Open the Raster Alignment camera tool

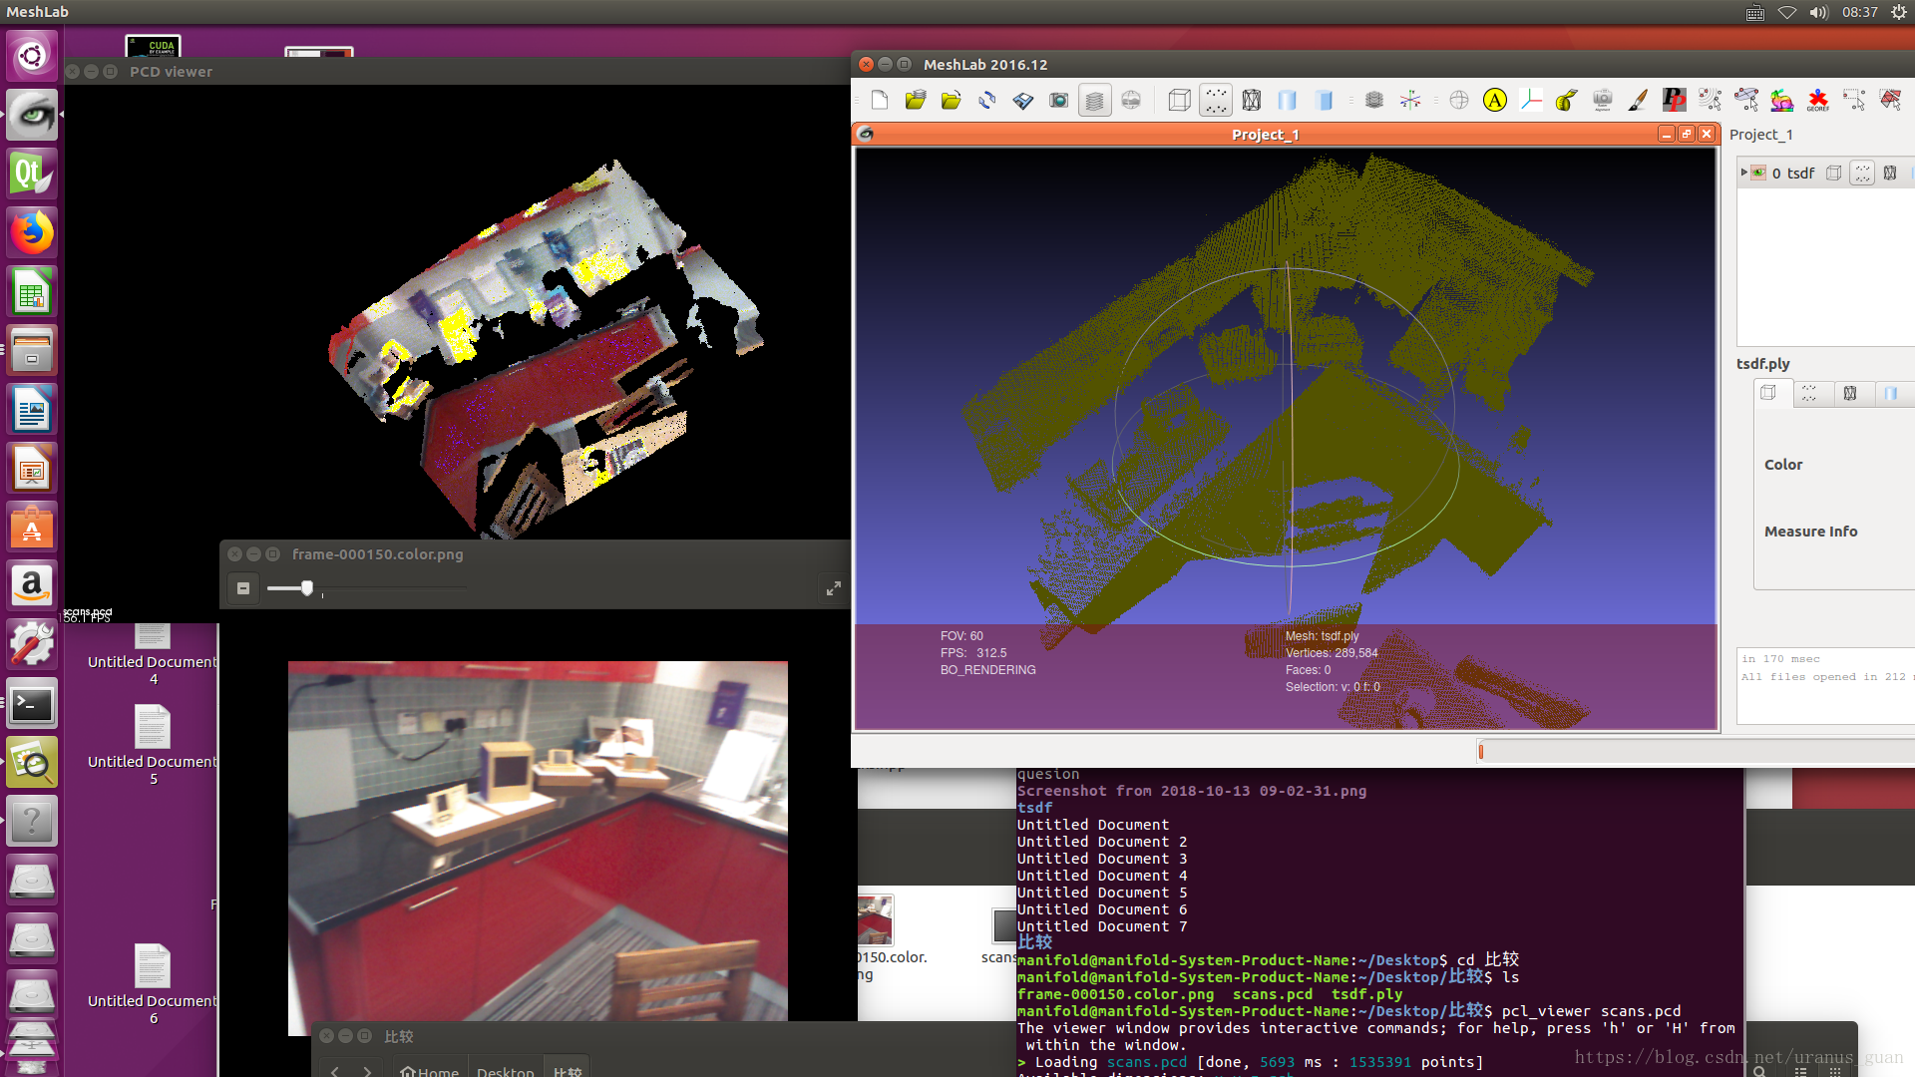pyautogui.click(x=1602, y=100)
